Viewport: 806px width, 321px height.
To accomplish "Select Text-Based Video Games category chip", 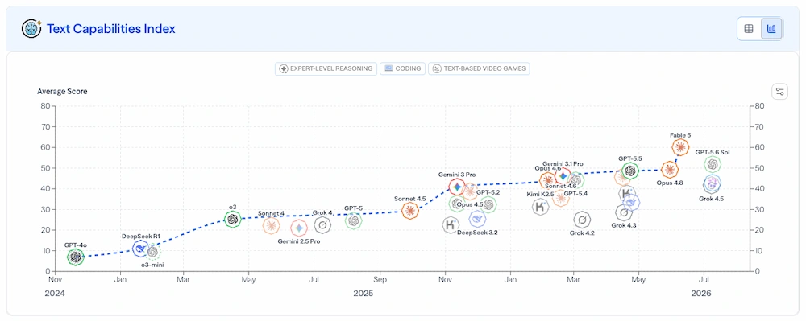I will [x=479, y=68].
